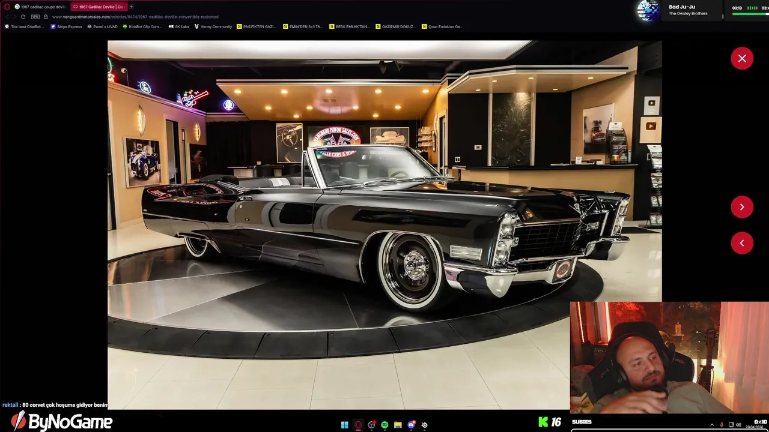Open the Opera menu icon
Screen dimensions: 769x432
[7, 7]
